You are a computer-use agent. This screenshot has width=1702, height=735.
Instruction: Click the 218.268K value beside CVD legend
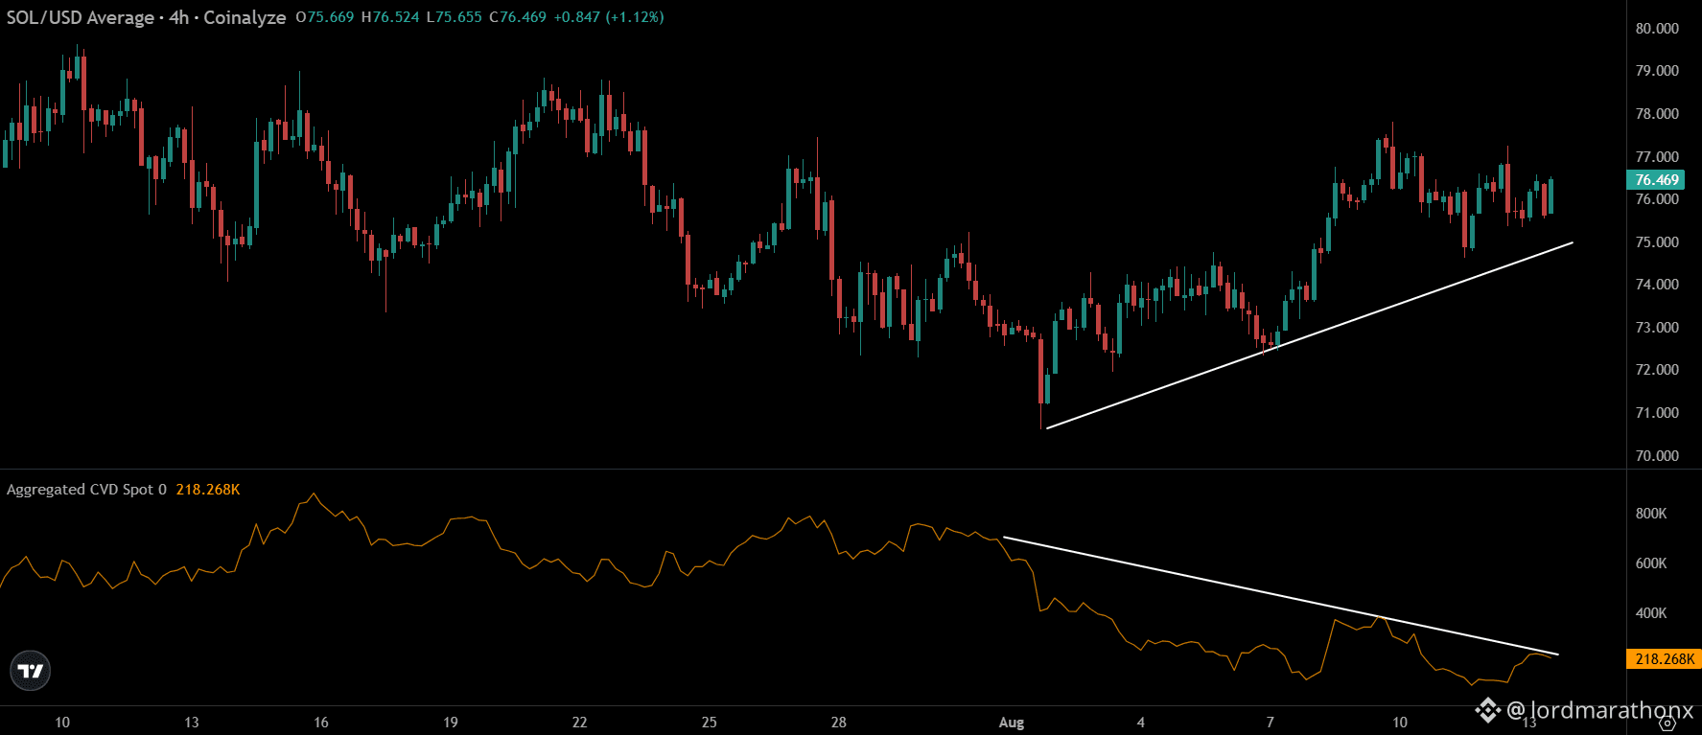208,490
